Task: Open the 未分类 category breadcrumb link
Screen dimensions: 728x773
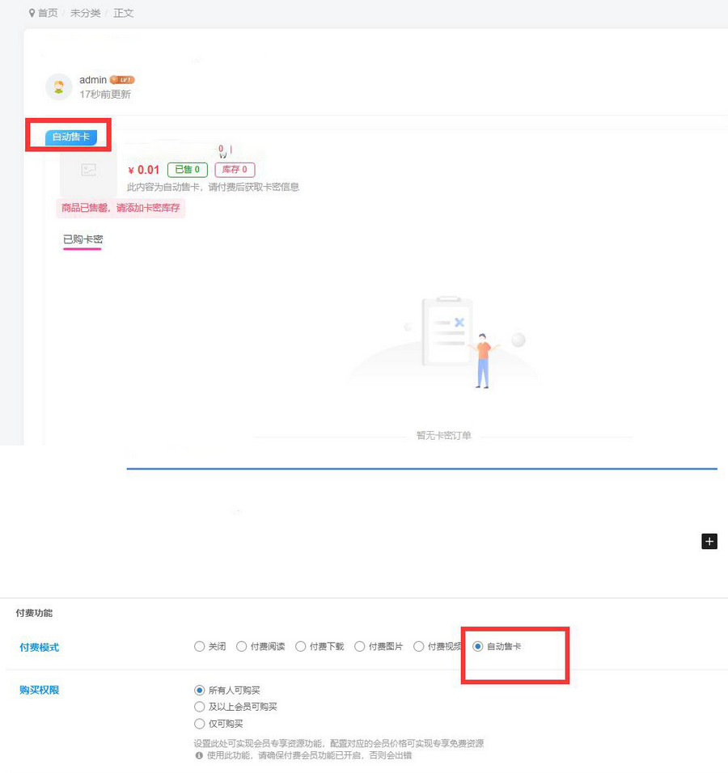Action: click(85, 14)
